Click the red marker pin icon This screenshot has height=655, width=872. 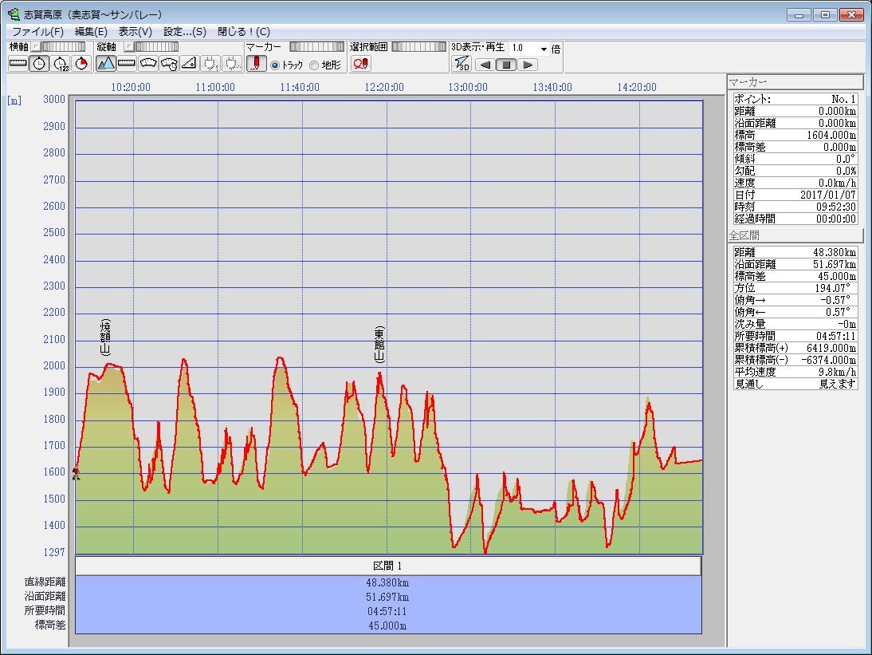[x=256, y=64]
